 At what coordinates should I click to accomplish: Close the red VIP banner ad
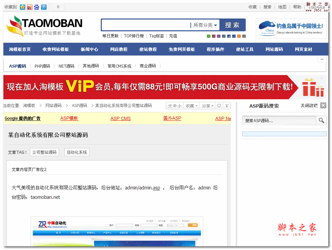[x=322, y=78]
